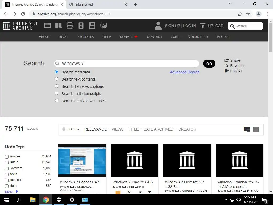The width and height of the screenshot is (273, 205).
Task: Click the browser address bar URL
Action: (74, 14)
